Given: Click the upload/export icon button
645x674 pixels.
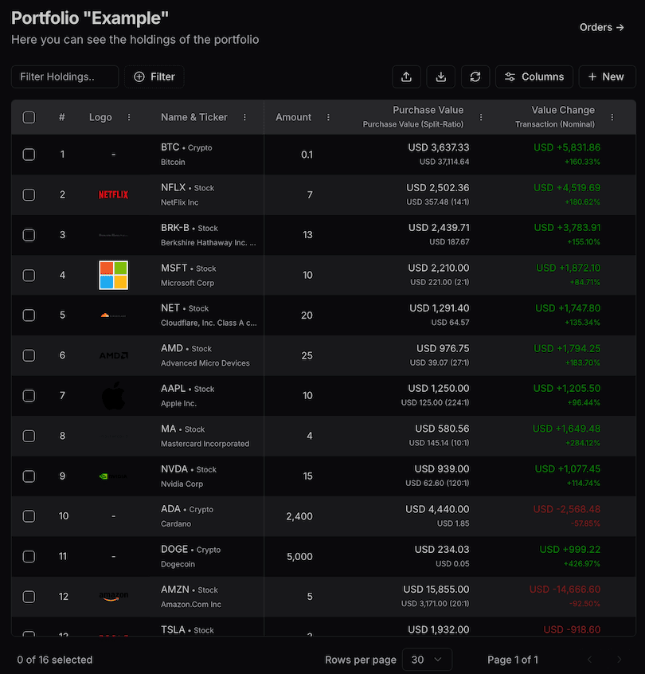Looking at the screenshot, I should (x=406, y=76).
